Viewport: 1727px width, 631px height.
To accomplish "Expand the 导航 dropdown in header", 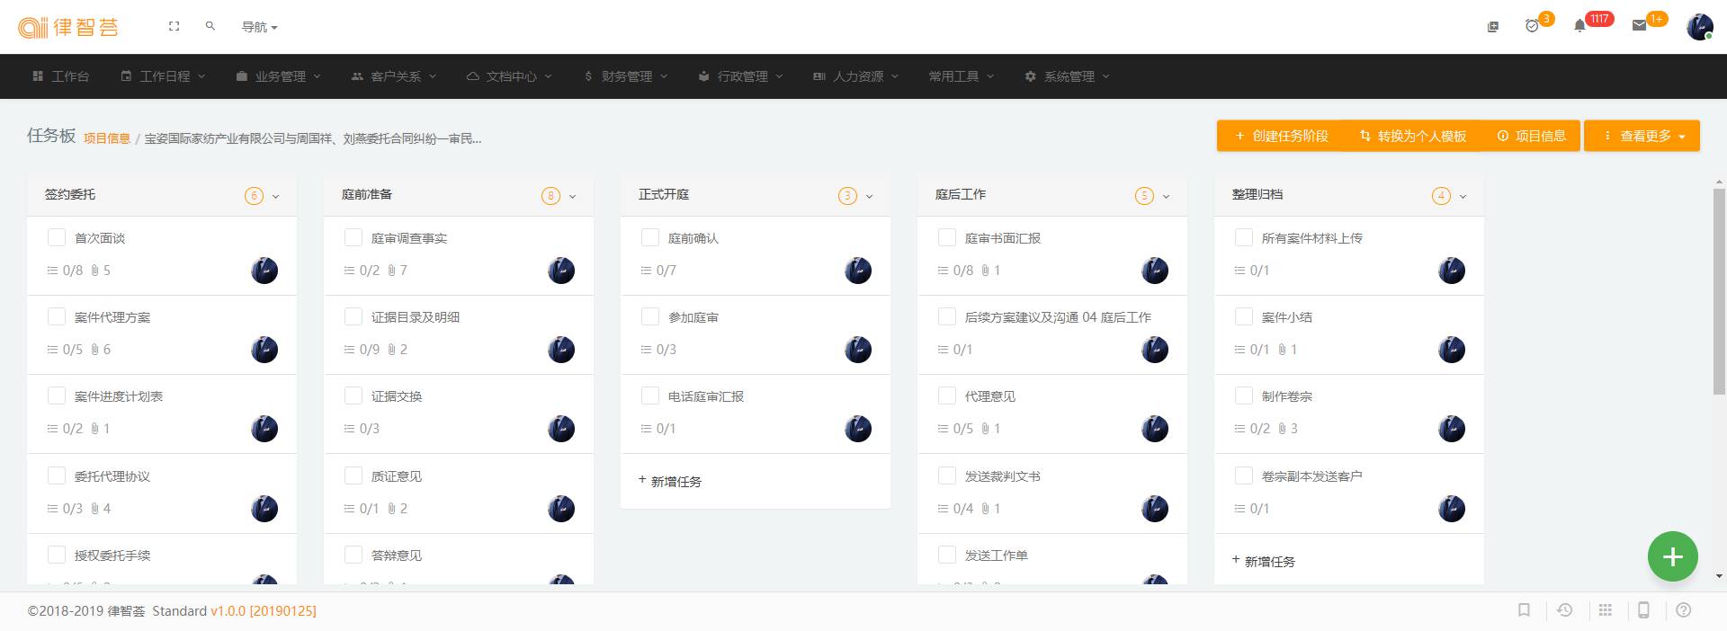I will (259, 27).
